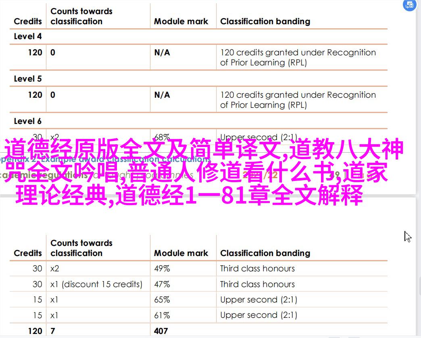This screenshot has width=421, height=338.
Task: Select the "Level 4" section heading
Action: (28, 36)
